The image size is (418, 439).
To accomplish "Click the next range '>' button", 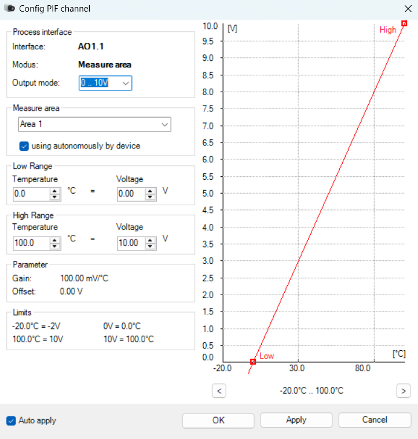I will pyautogui.click(x=404, y=391).
